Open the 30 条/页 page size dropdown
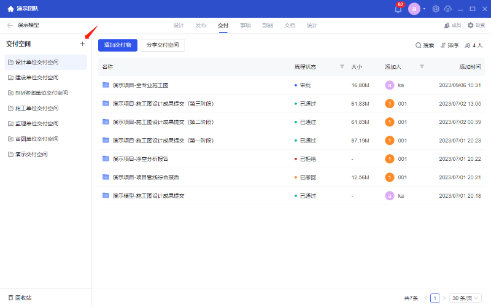This screenshot has width=491, height=307. pos(465,298)
